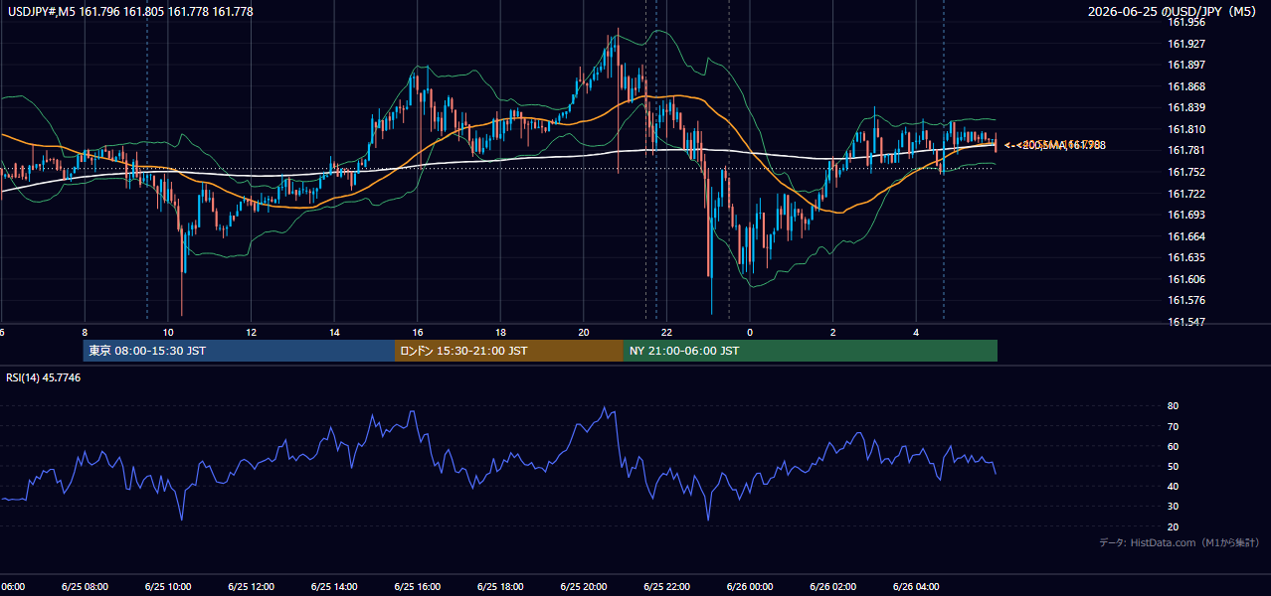Click price axis label 161.635

point(1186,257)
